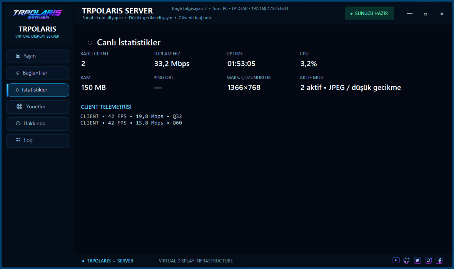Click the 33,2 Mbps total speed value
The image size is (454, 269).
click(x=172, y=64)
